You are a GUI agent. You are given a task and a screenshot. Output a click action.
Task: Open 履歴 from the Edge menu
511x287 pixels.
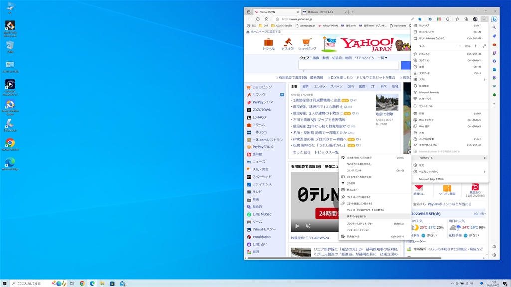pyautogui.click(x=450, y=67)
